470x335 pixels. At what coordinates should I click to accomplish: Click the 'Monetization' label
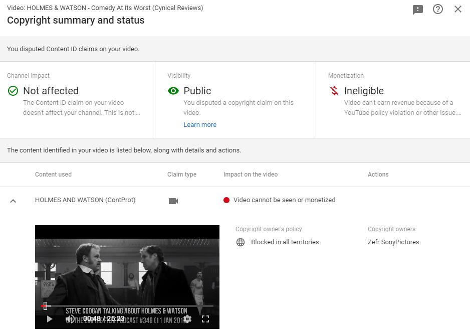point(346,76)
